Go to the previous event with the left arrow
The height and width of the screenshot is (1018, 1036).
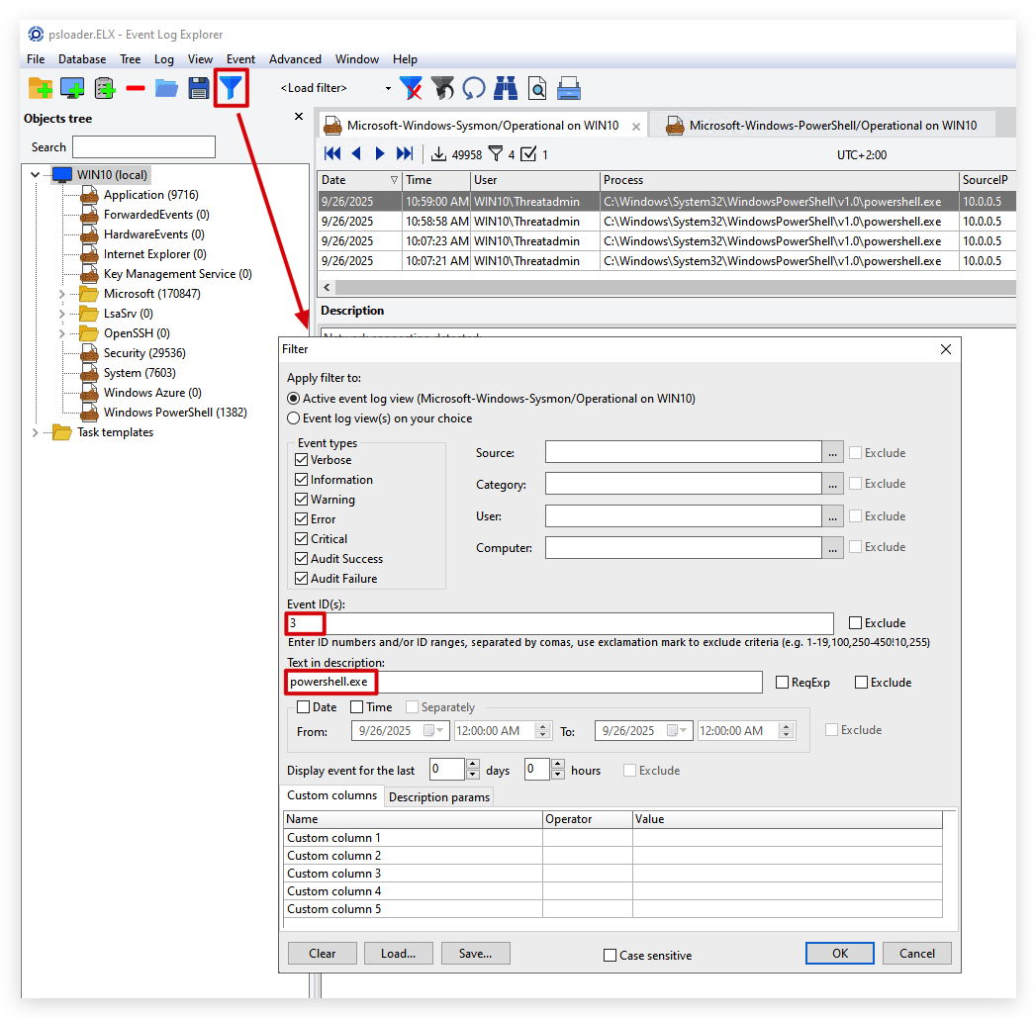click(356, 154)
